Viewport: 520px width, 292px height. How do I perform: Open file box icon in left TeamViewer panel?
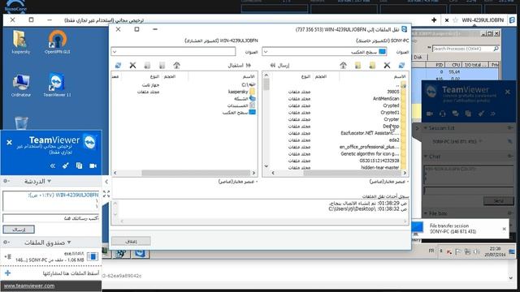coord(79,165)
